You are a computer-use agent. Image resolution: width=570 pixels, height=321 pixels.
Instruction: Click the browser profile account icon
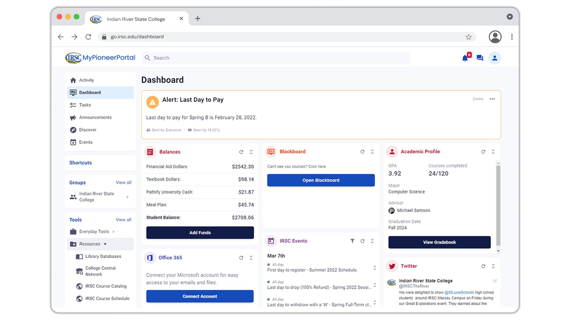(x=495, y=37)
